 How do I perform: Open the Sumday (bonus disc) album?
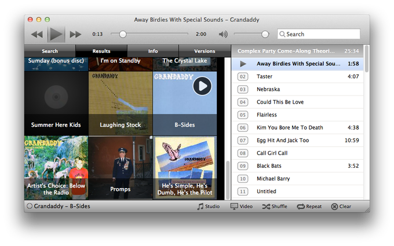[56, 64]
